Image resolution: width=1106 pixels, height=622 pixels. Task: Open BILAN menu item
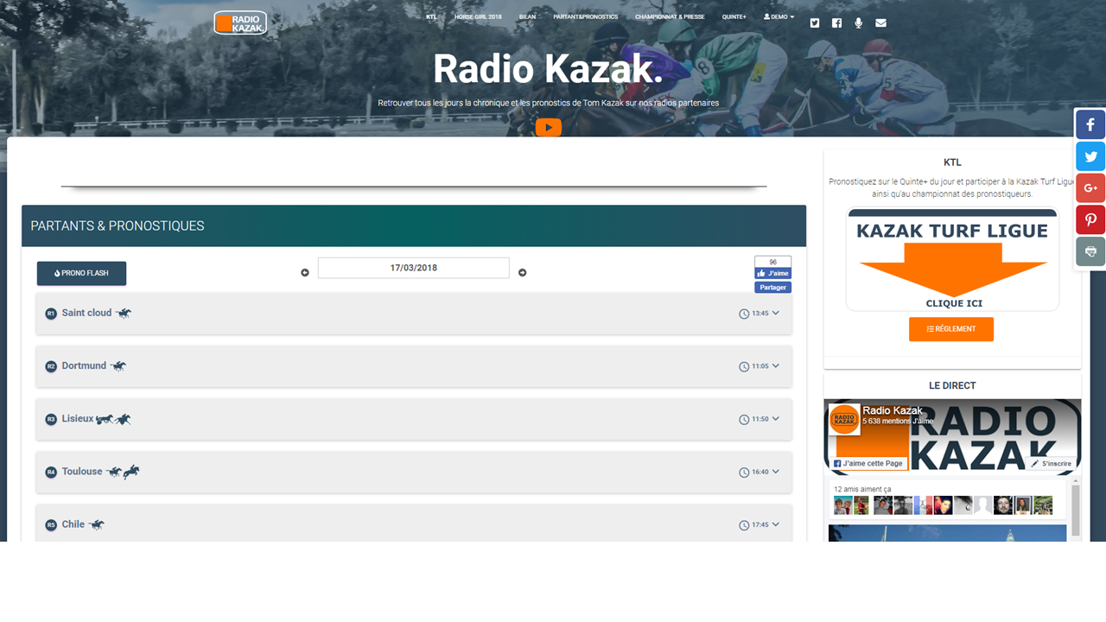[527, 16]
